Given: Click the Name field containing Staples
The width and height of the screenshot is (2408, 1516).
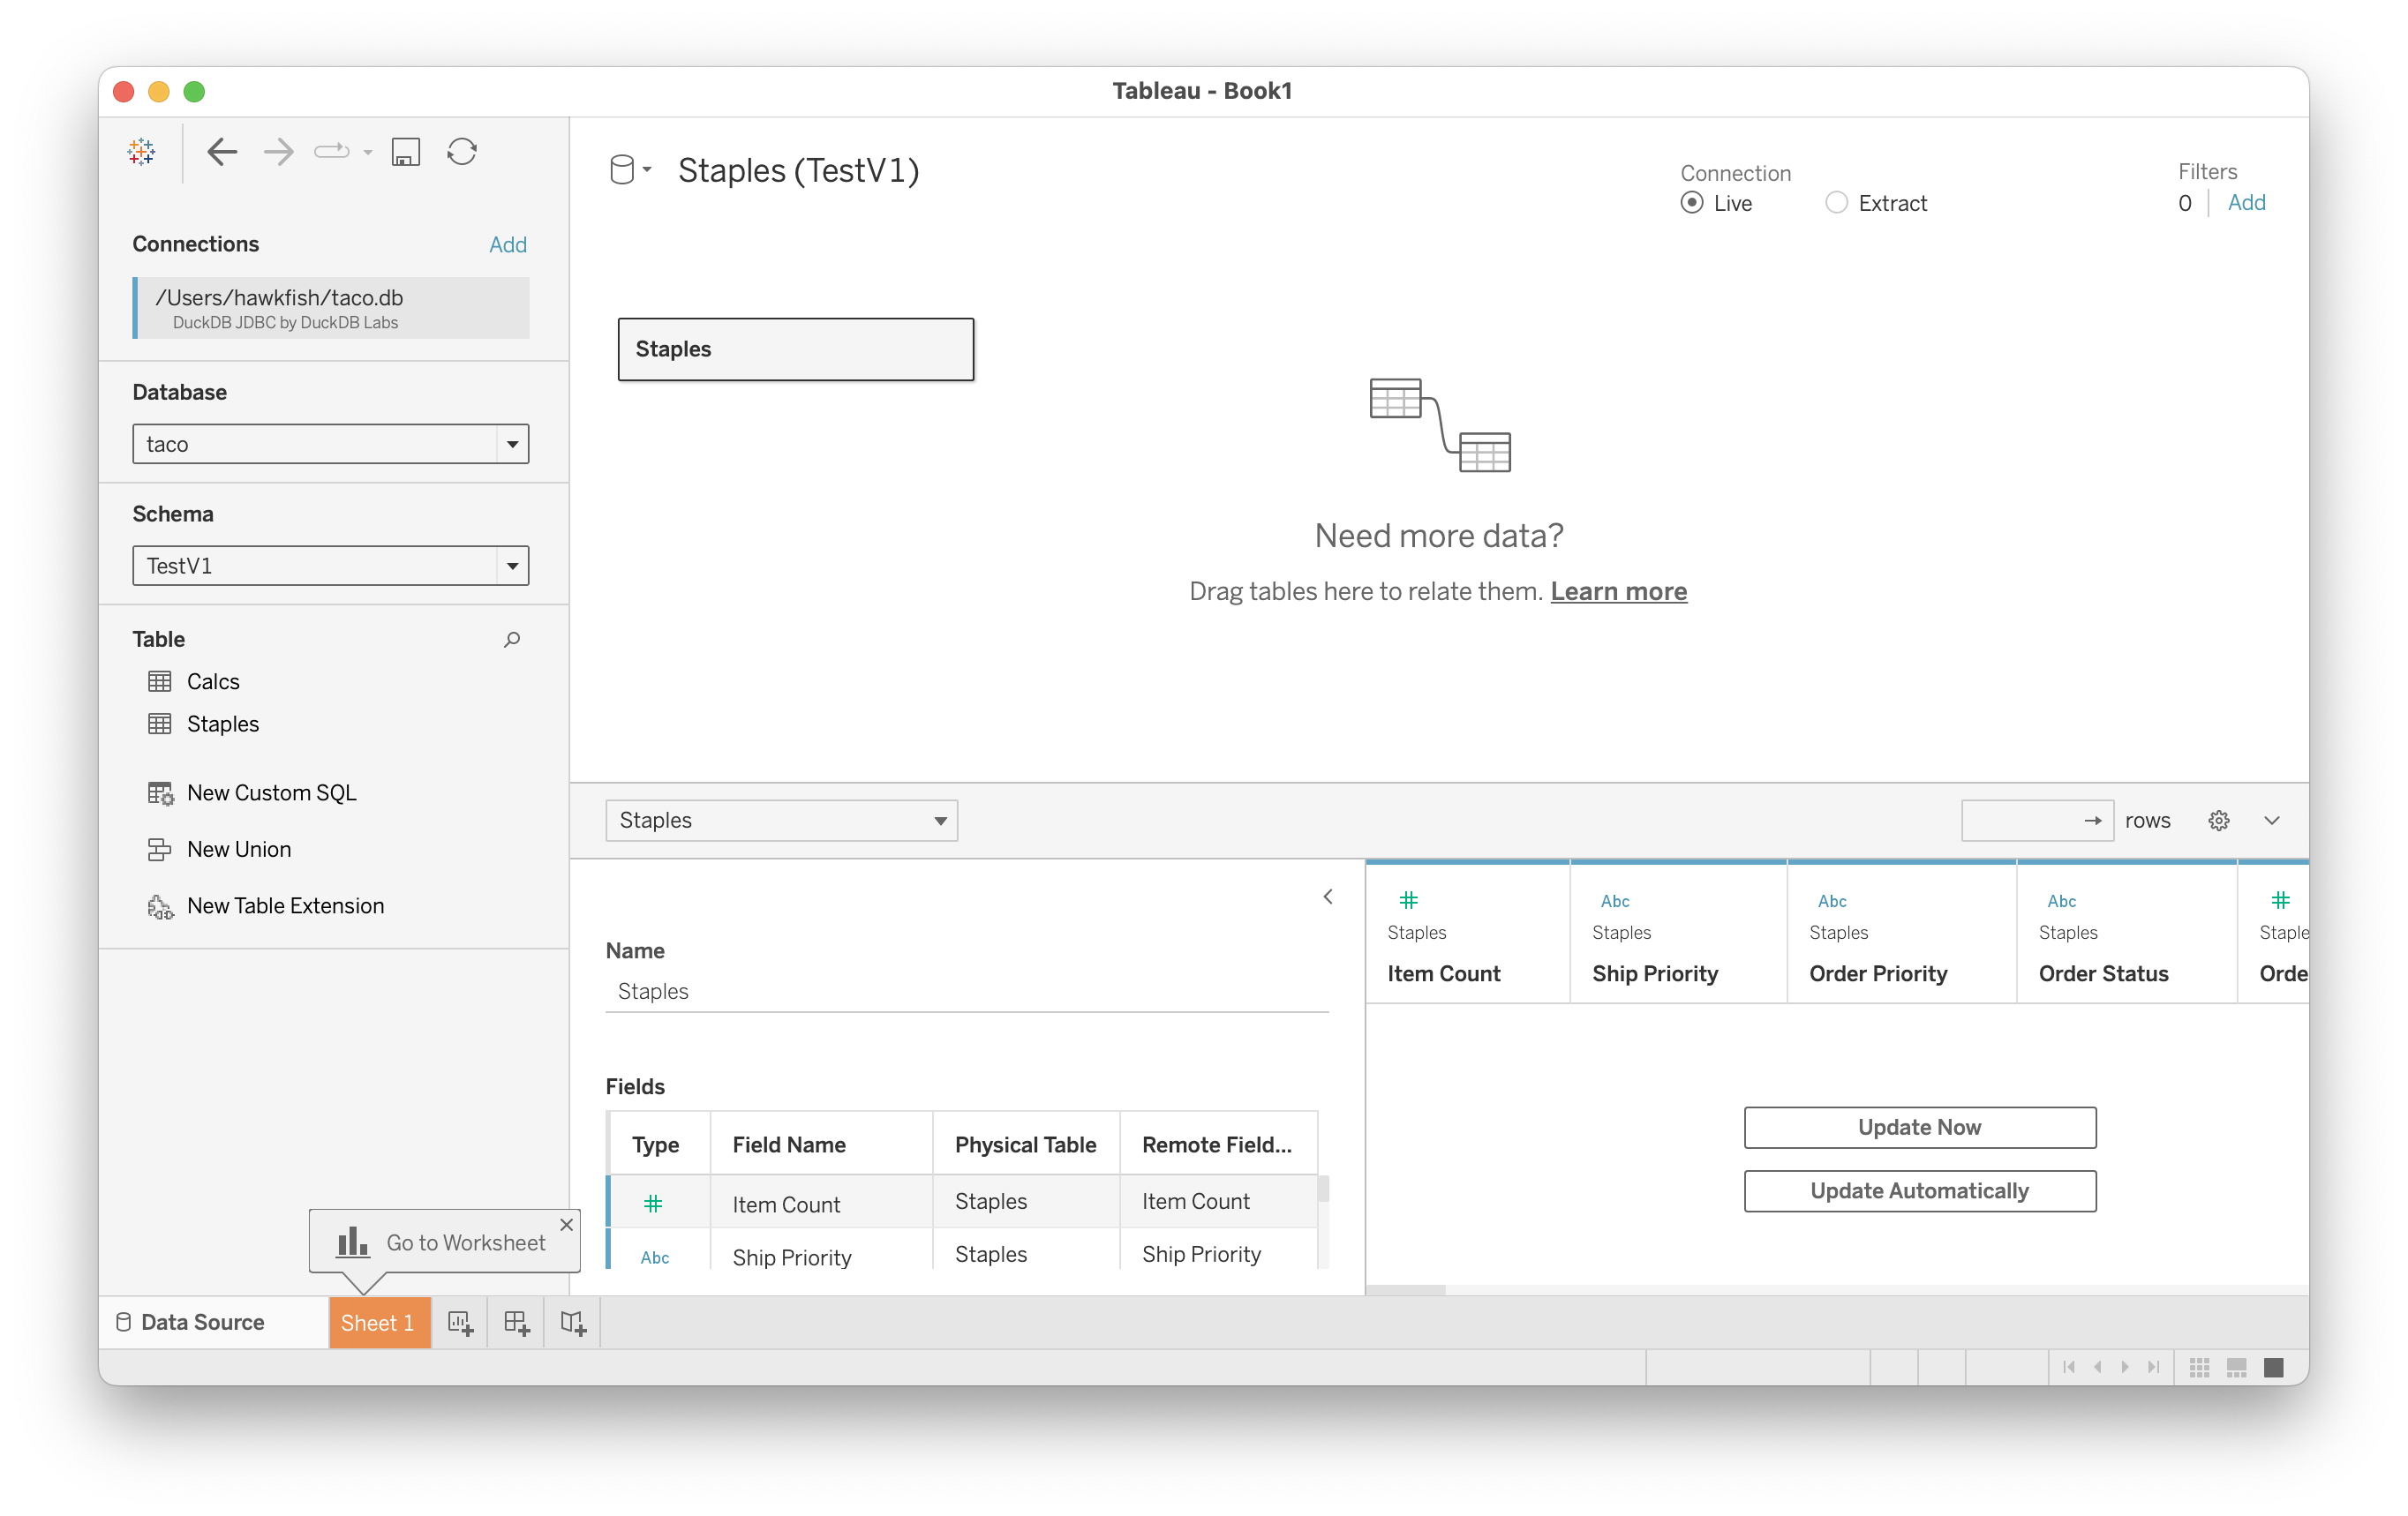Looking at the screenshot, I should pos(967,991).
